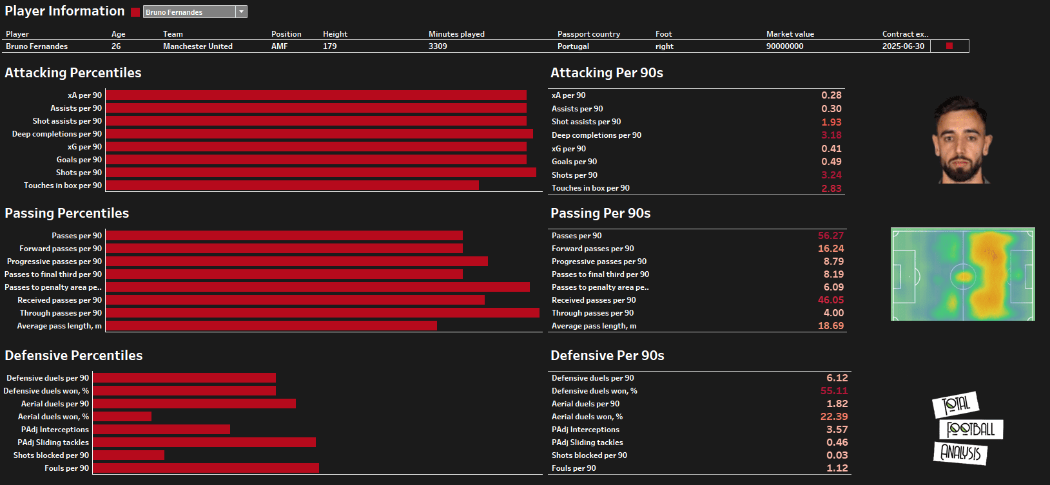Select the Progressive passes per 90 percentile bar
The image size is (1050, 485).
coord(297,262)
